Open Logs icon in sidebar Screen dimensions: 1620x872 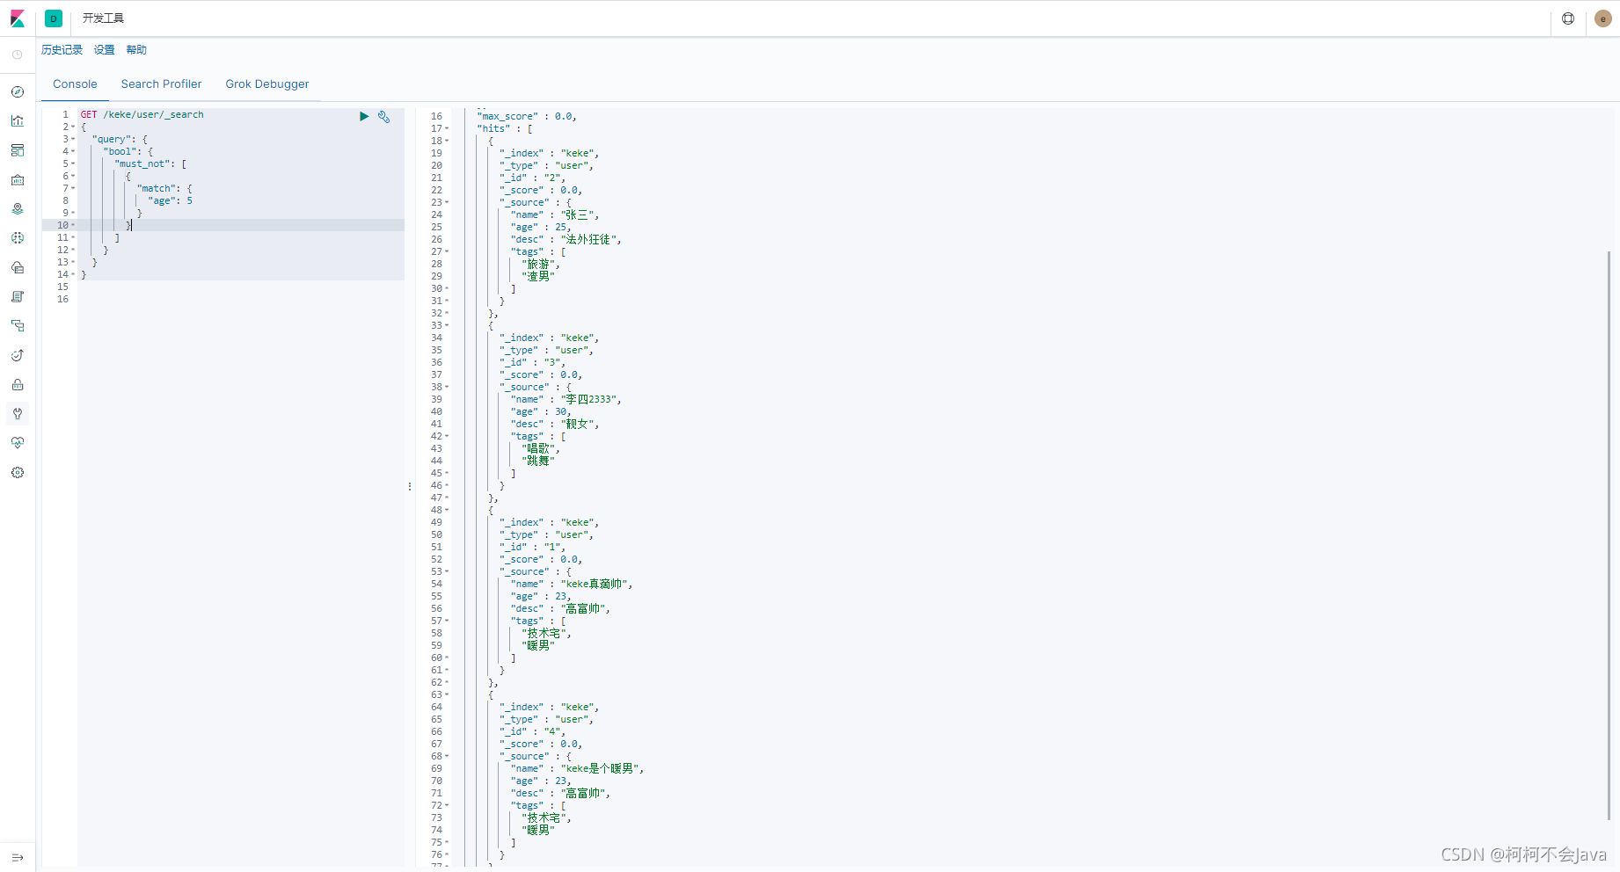coord(18,297)
